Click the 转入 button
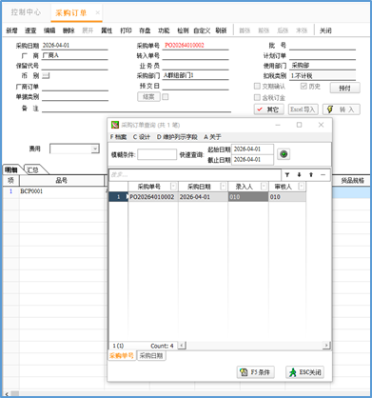 click(342, 109)
